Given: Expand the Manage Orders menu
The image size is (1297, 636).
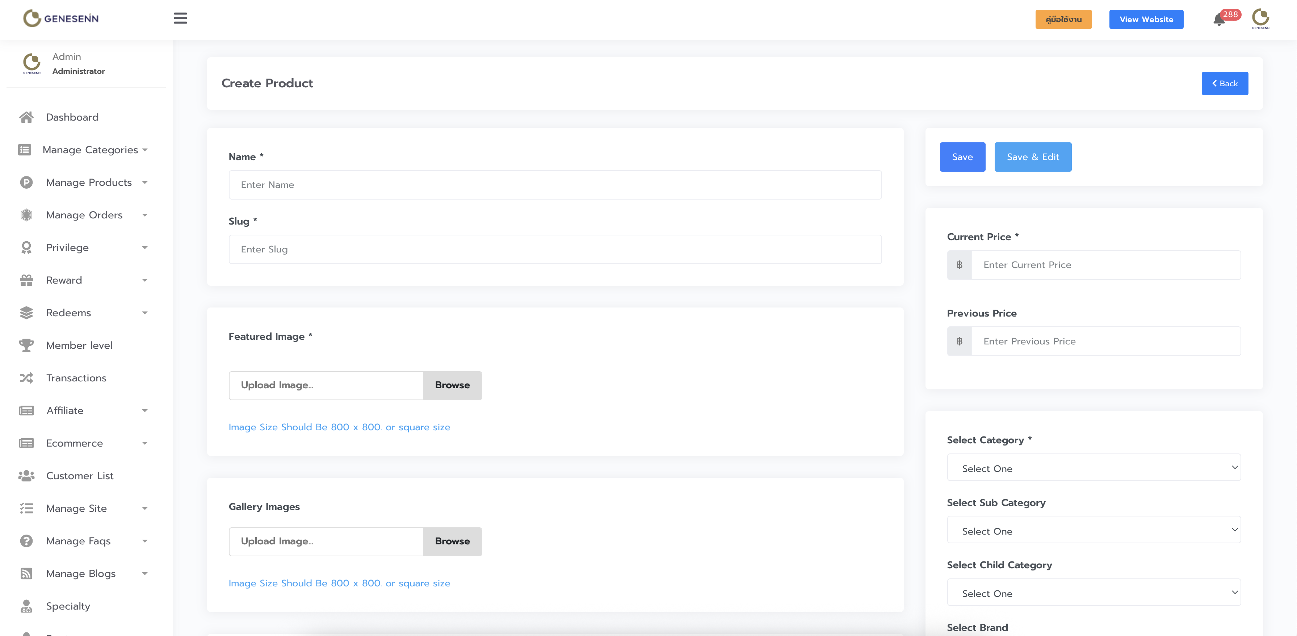Looking at the screenshot, I should pyautogui.click(x=84, y=215).
